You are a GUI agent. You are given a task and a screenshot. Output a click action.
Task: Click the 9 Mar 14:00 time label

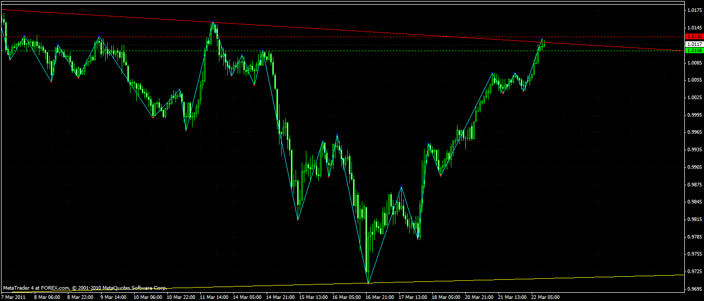113,297
